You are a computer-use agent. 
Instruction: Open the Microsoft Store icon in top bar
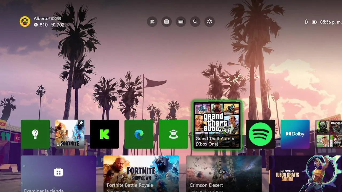tap(166, 22)
